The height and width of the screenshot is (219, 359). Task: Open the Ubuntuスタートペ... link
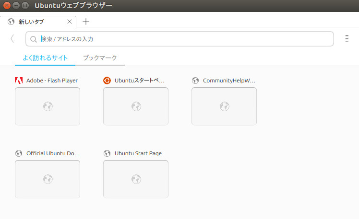(140, 81)
